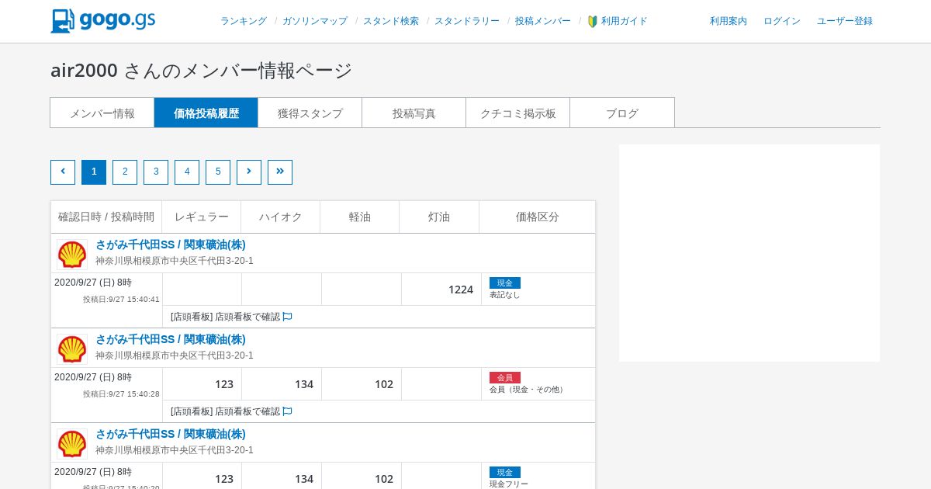Go to page 2
Screen dimensions: 931x489
(125, 172)
